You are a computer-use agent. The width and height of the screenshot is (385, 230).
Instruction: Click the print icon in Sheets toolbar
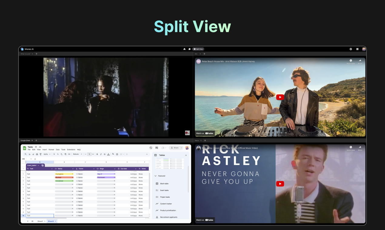37,154
